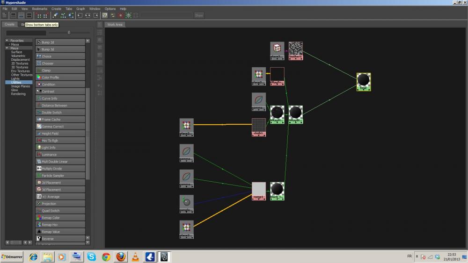
Task: Open the Bookmarks menu
Action: click(39, 8)
